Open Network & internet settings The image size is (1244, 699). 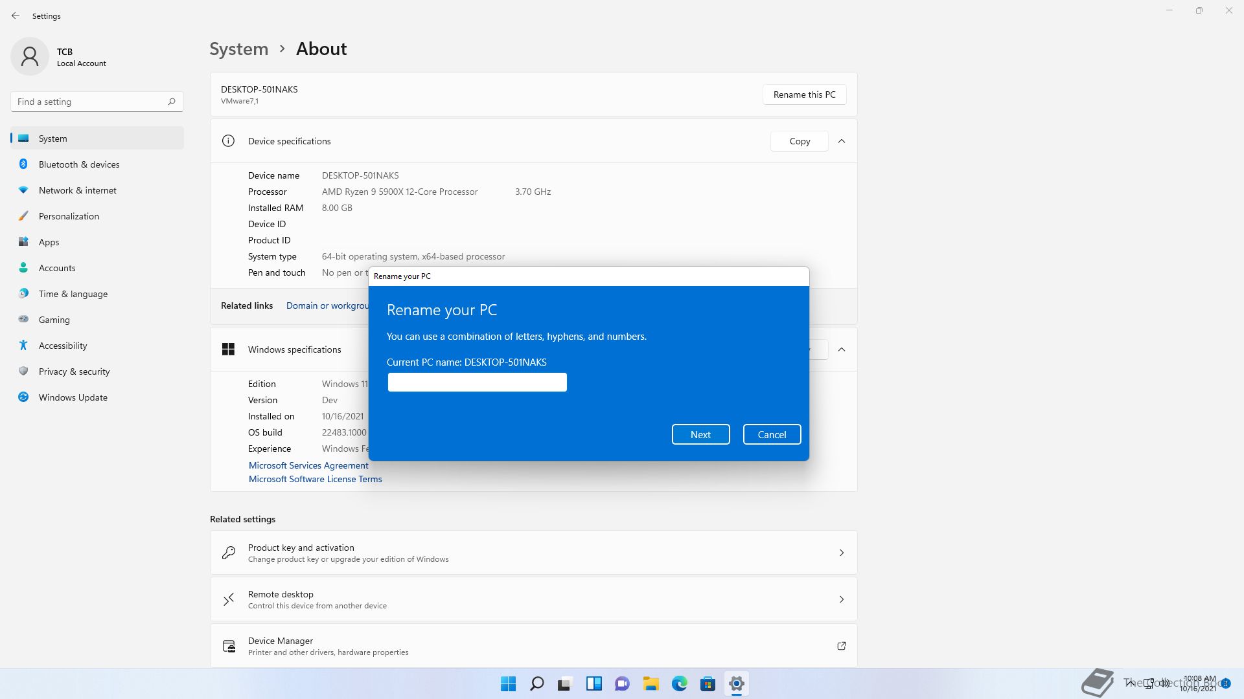pos(97,190)
